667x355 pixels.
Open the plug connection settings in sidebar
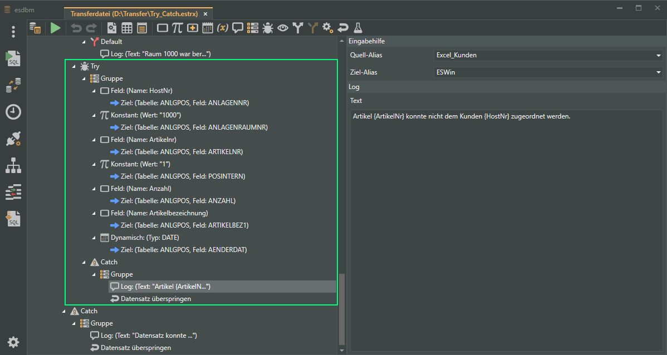pos(13,139)
